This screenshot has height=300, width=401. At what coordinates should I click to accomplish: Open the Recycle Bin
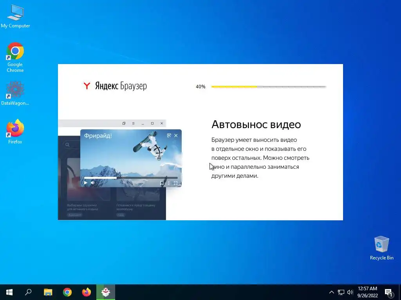click(381, 248)
